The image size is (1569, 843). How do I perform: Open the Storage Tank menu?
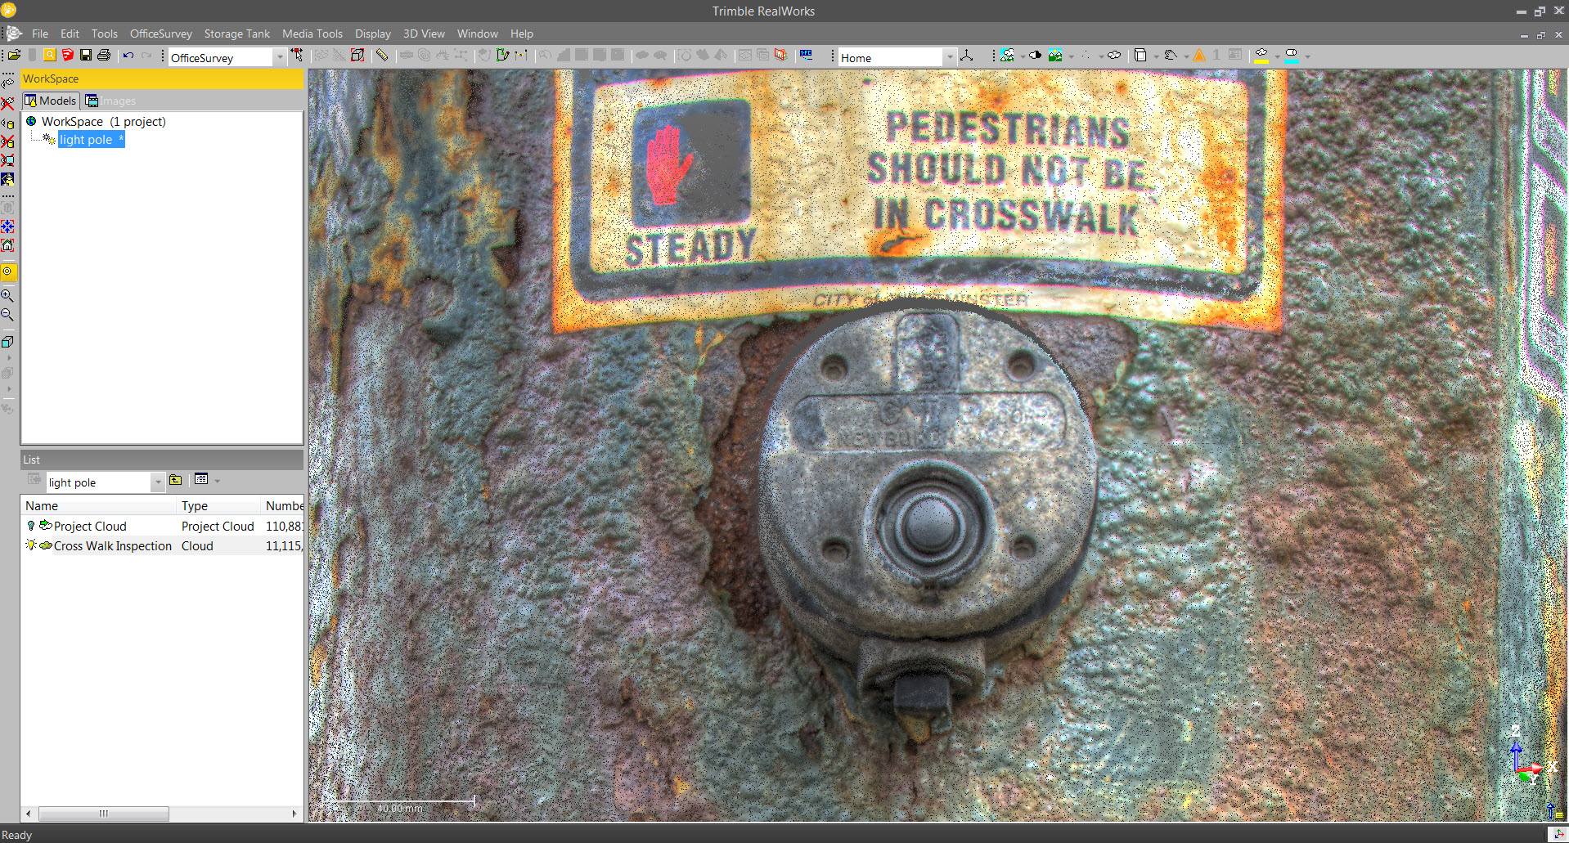[x=236, y=34]
